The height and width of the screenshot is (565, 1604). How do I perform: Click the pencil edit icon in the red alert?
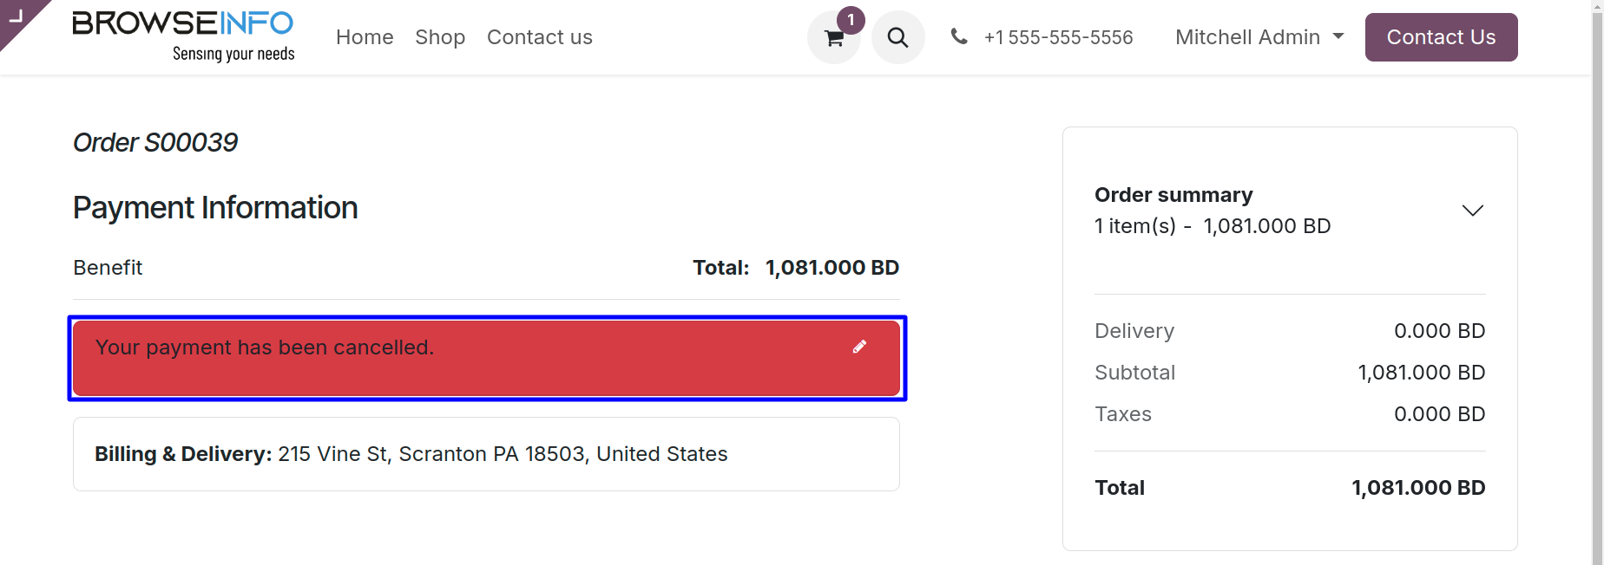(x=859, y=347)
